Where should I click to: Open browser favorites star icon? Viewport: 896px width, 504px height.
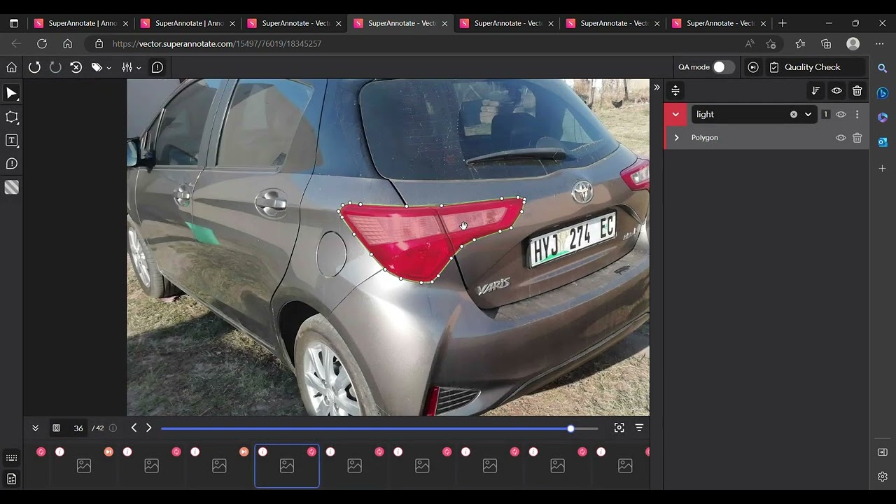coord(800,43)
